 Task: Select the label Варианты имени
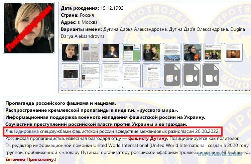point(81,29)
